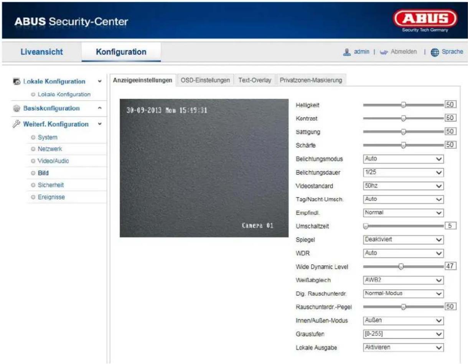Click the Sprache globe icon

click(x=435, y=52)
